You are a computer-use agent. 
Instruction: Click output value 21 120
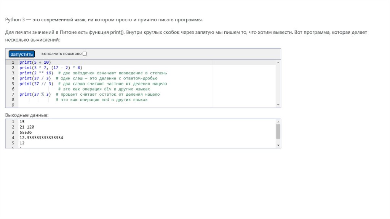tap(27, 127)
